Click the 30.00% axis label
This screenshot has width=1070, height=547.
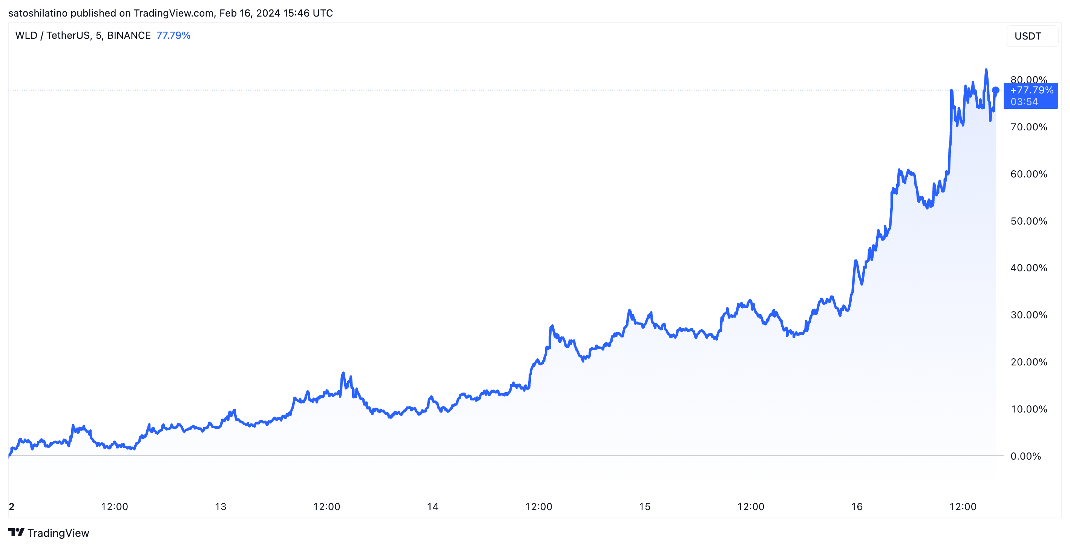click(x=1029, y=315)
